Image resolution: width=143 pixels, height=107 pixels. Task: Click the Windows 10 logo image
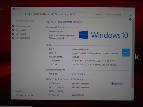[104, 35]
